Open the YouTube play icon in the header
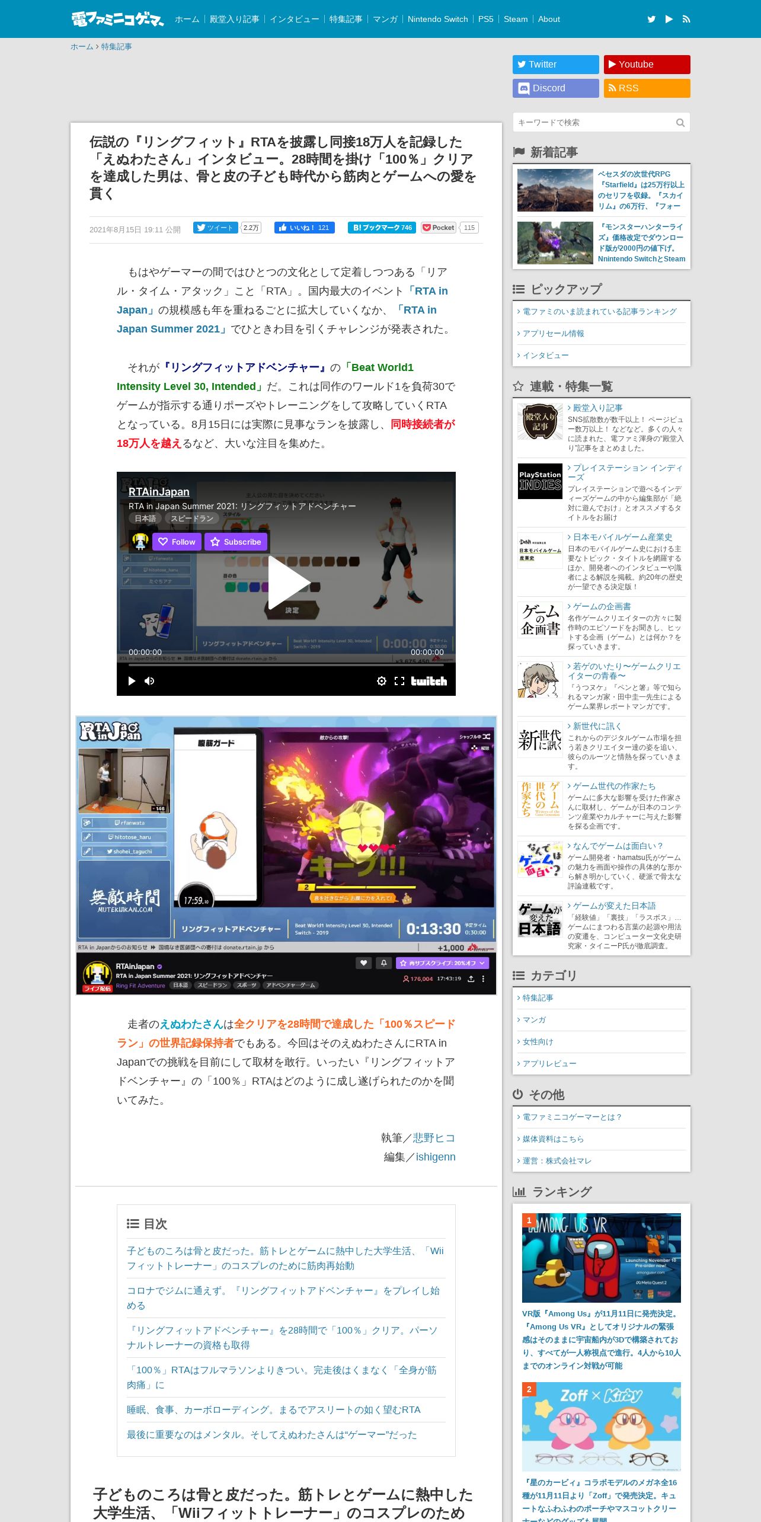Screen dimensions: 761x1522 pos(669,19)
